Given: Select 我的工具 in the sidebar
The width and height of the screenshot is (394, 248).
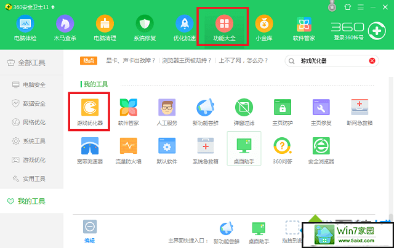Looking at the screenshot, I should tap(31, 201).
